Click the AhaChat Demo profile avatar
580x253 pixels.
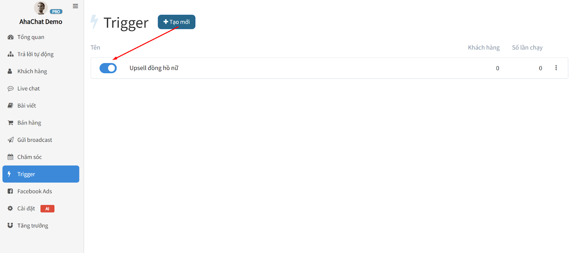pyautogui.click(x=41, y=8)
